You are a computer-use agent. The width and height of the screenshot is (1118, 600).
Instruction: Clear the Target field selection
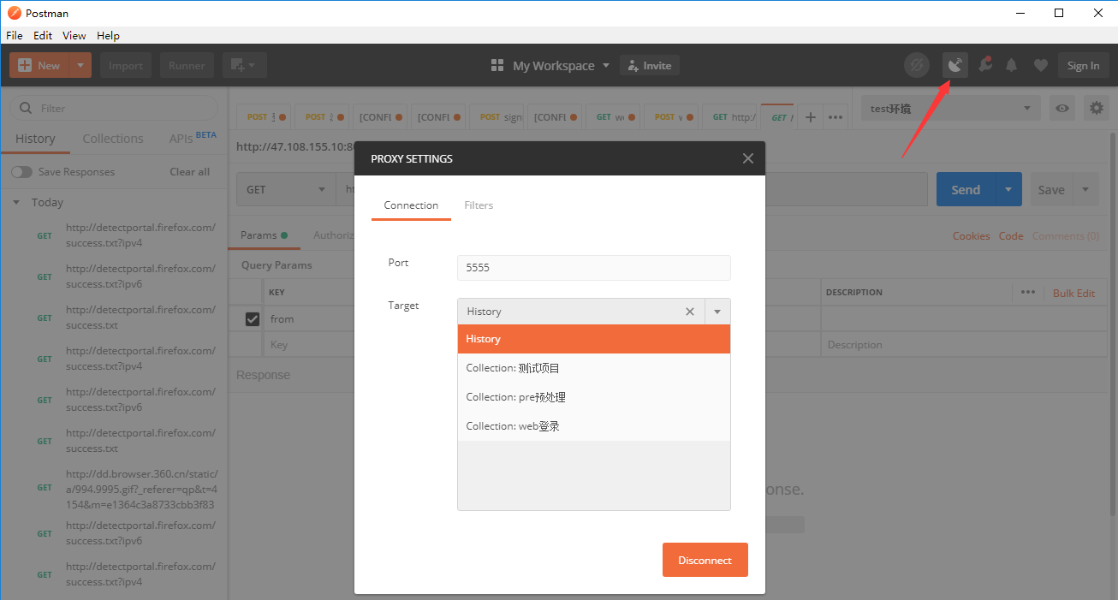[x=690, y=312]
